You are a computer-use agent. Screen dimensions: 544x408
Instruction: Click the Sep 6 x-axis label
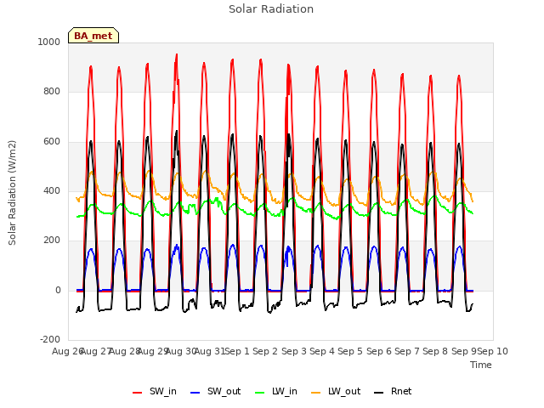pos(379,351)
